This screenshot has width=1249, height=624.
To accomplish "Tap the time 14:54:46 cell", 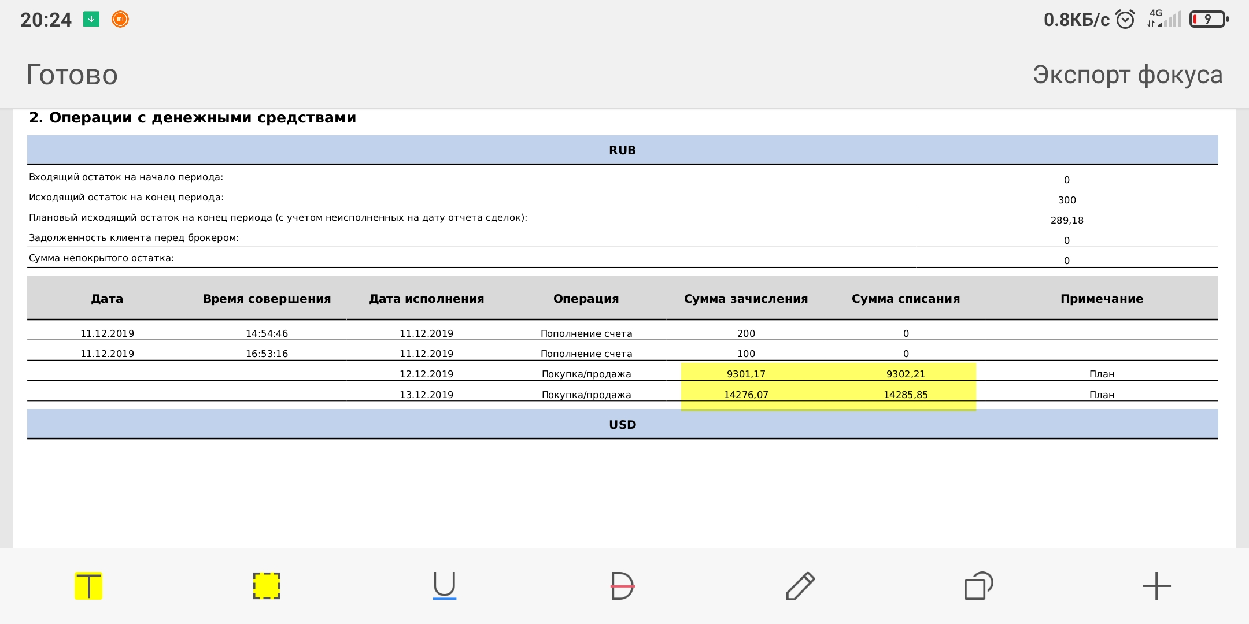I will tap(267, 333).
